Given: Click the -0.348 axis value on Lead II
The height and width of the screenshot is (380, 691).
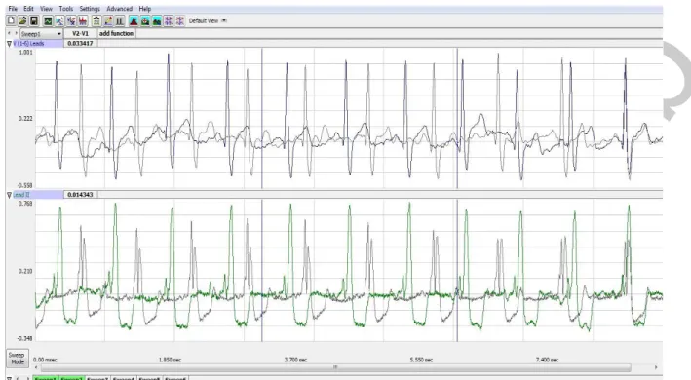Looking at the screenshot, I should [25, 338].
